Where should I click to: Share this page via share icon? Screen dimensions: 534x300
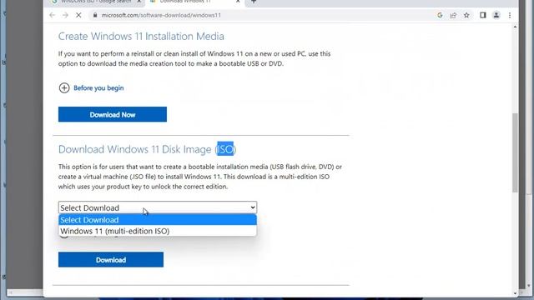tap(453, 15)
